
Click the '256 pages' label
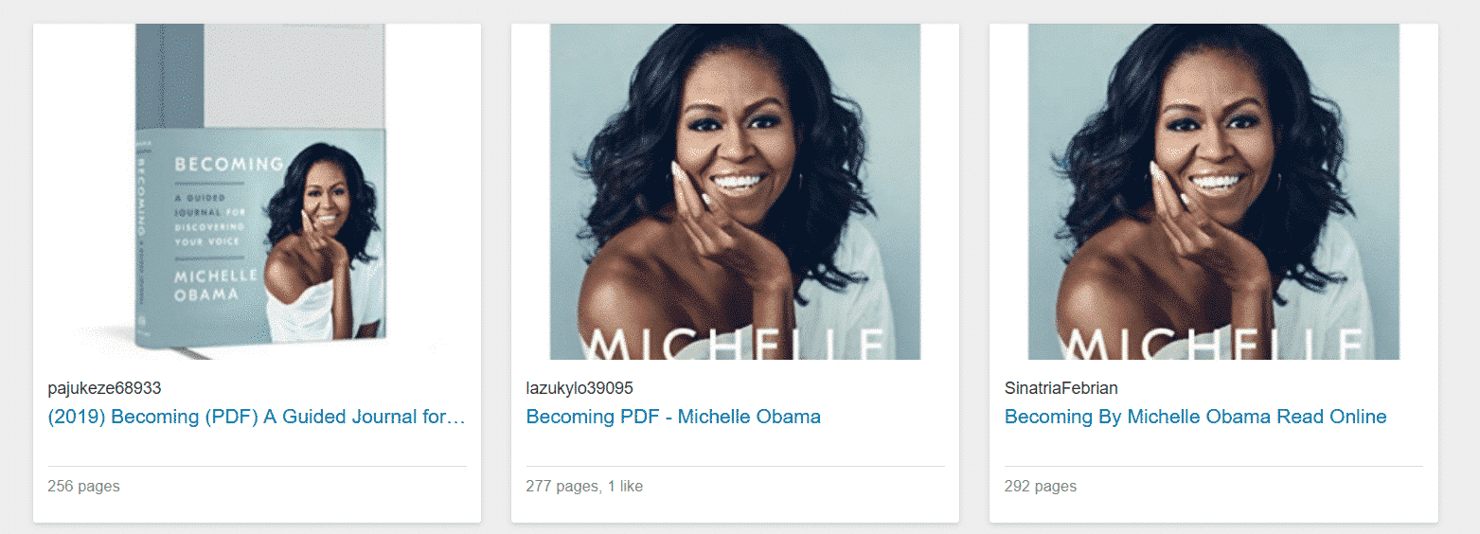pos(83,487)
